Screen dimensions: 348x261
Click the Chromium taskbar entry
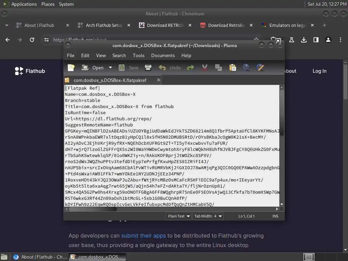[x=40, y=257]
